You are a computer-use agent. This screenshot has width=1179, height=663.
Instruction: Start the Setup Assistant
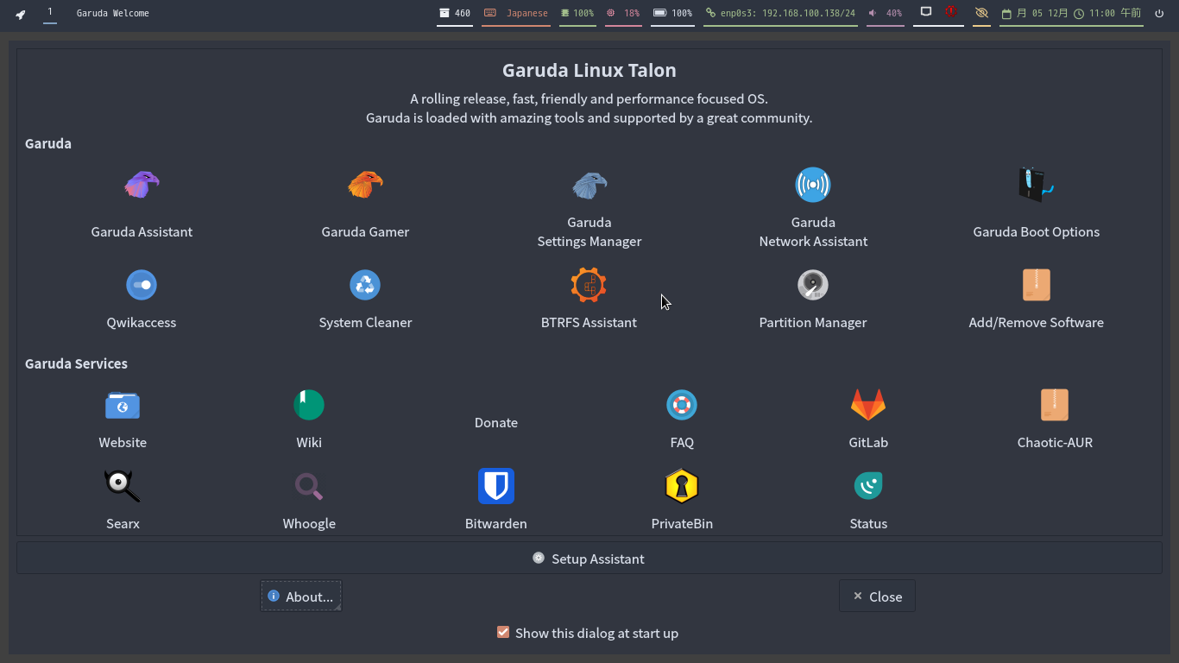coord(589,559)
